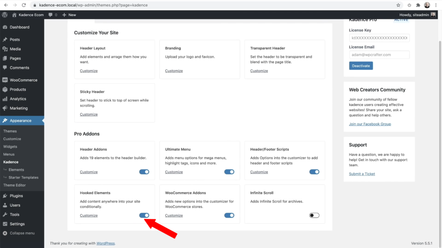442x248 pixels.
Task: Disable the Hooked Elements toggle
Action: tap(144, 215)
